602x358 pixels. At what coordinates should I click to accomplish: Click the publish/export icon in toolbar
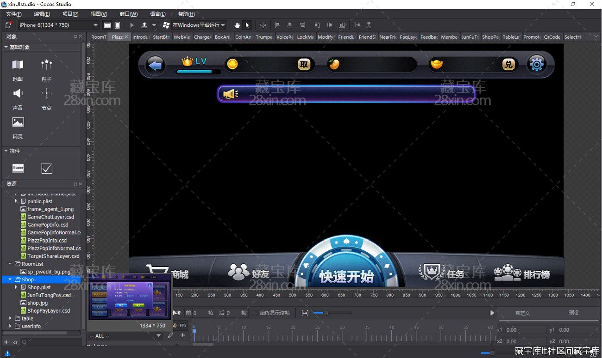144,25
